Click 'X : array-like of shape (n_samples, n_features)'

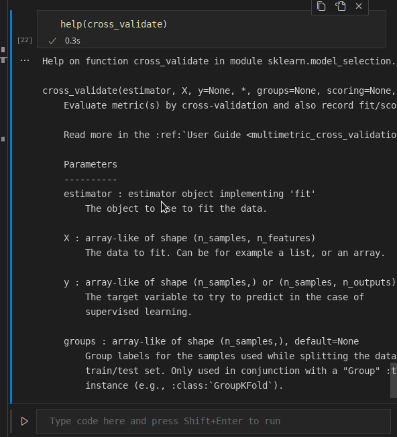click(x=189, y=238)
